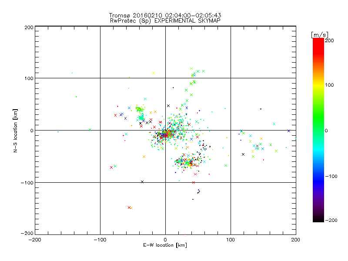Select the 'E-W location [km]' axis label
Image resolution: width=348 pixels, height=261 pixels.
(x=165, y=245)
